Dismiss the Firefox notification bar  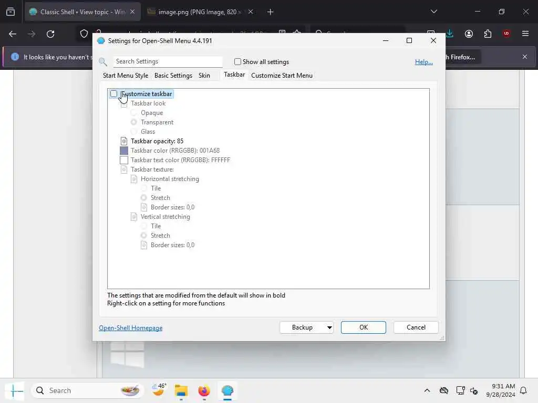pyautogui.click(x=525, y=57)
